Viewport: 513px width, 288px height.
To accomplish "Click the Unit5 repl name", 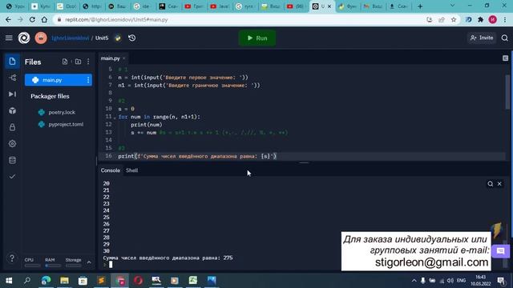I will [x=102, y=38].
